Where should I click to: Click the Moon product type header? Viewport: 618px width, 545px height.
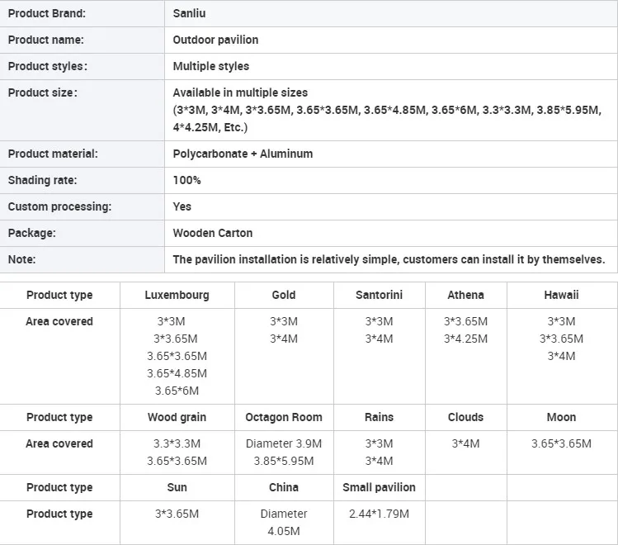(x=562, y=417)
